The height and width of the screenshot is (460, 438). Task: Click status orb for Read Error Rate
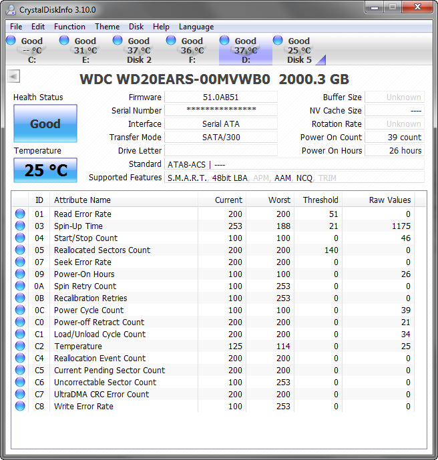(20, 214)
